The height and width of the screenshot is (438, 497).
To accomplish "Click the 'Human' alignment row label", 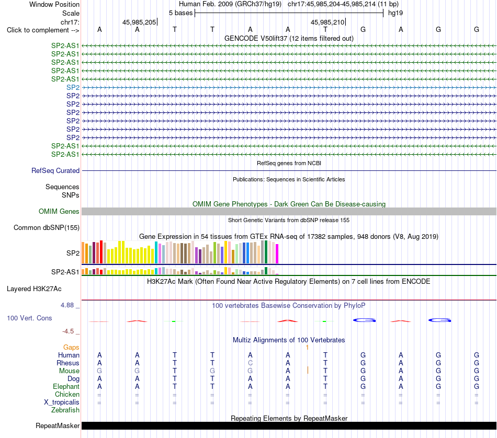I will point(69,355).
